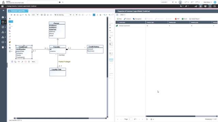Open the hierarchy sidebar icon
This screenshot has height=122, width=218.
(3, 37)
